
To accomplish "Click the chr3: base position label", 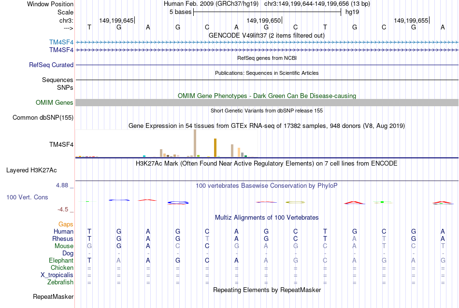I will (x=67, y=20).
